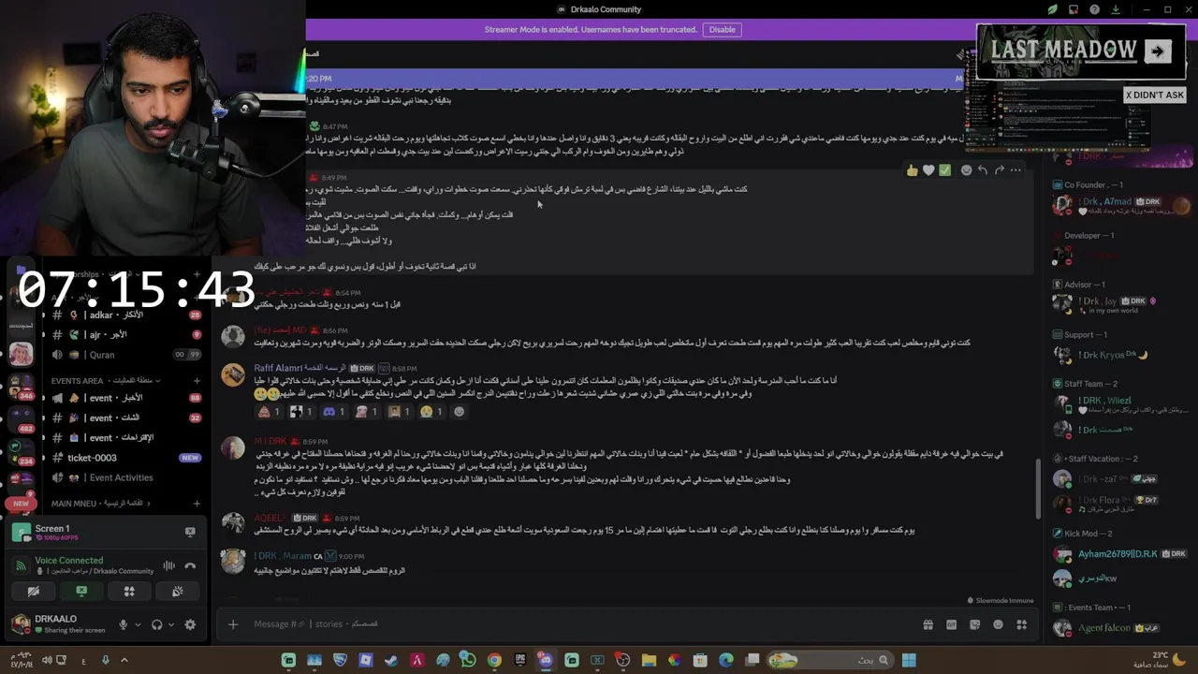Viewport: 1198px width, 674px height.
Task: Open the DRKAALO user profile panel
Action: [58, 623]
